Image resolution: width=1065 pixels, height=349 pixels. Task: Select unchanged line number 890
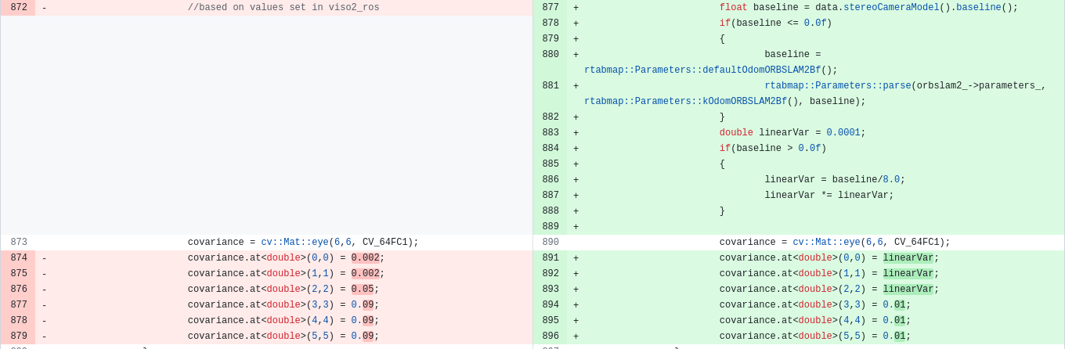pyautogui.click(x=551, y=243)
